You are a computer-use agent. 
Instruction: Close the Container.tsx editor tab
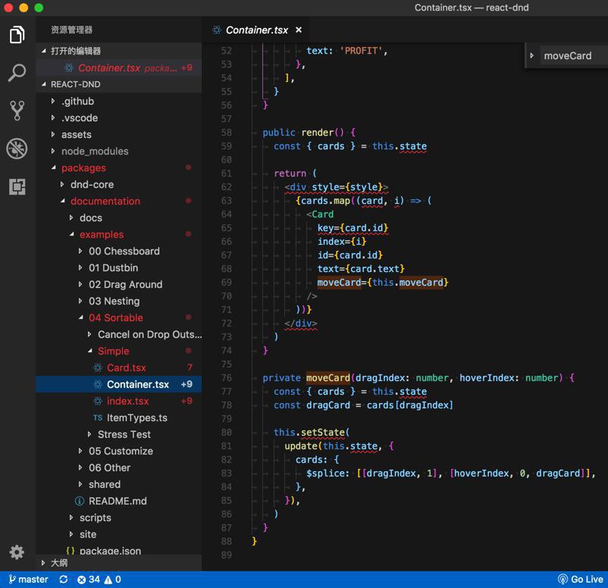tap(299, 30)
